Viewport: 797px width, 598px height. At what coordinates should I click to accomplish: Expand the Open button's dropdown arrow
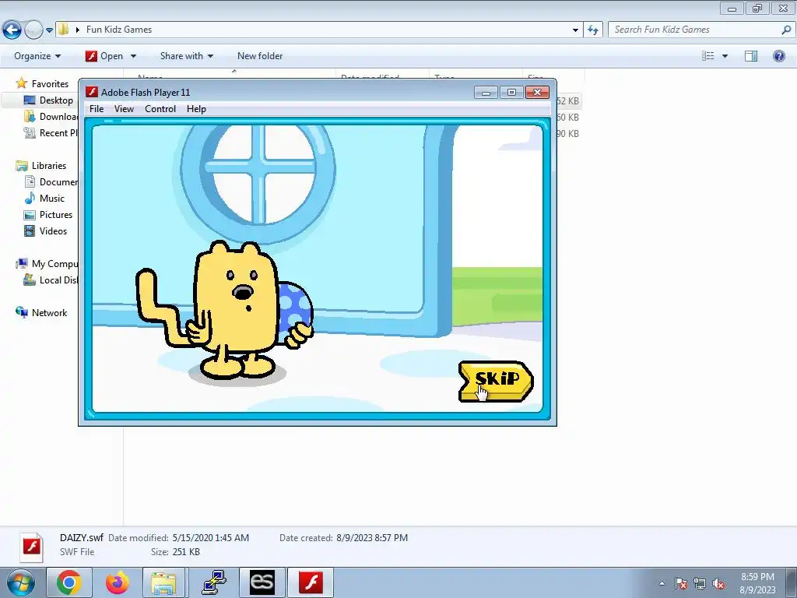(x=133, y=56)
